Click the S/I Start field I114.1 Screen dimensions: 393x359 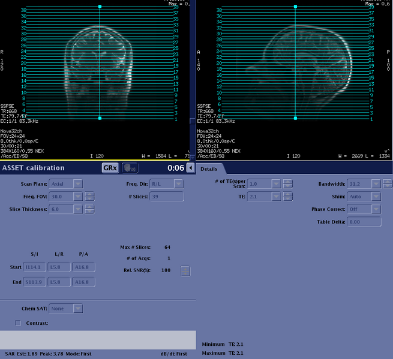pyautogui.click(x=34, y=267)
